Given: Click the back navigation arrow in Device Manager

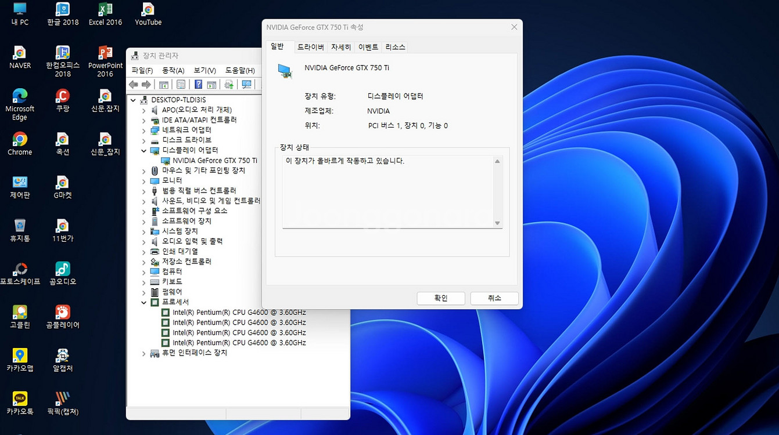Looking at the screenshot, I should click(134, 85).
